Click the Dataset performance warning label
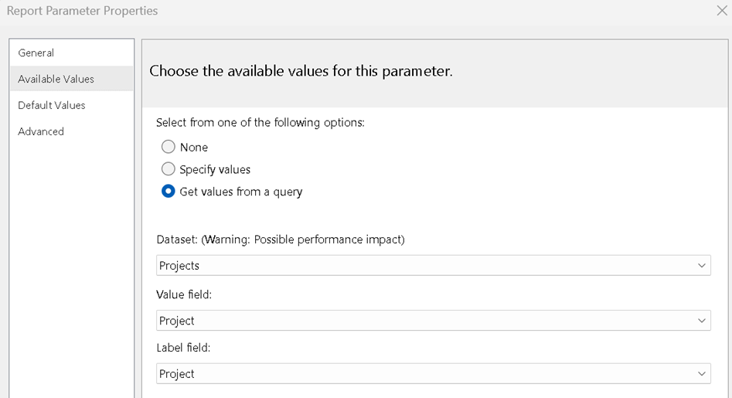Viewport: 732px width, 398px height. [281, 240]
